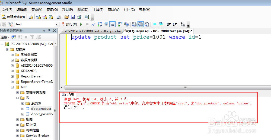
Task: Expand the dbo.product table node
Action: coord(23,109)
